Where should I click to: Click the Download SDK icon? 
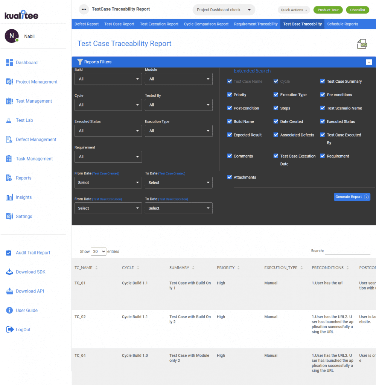[9, 272]
